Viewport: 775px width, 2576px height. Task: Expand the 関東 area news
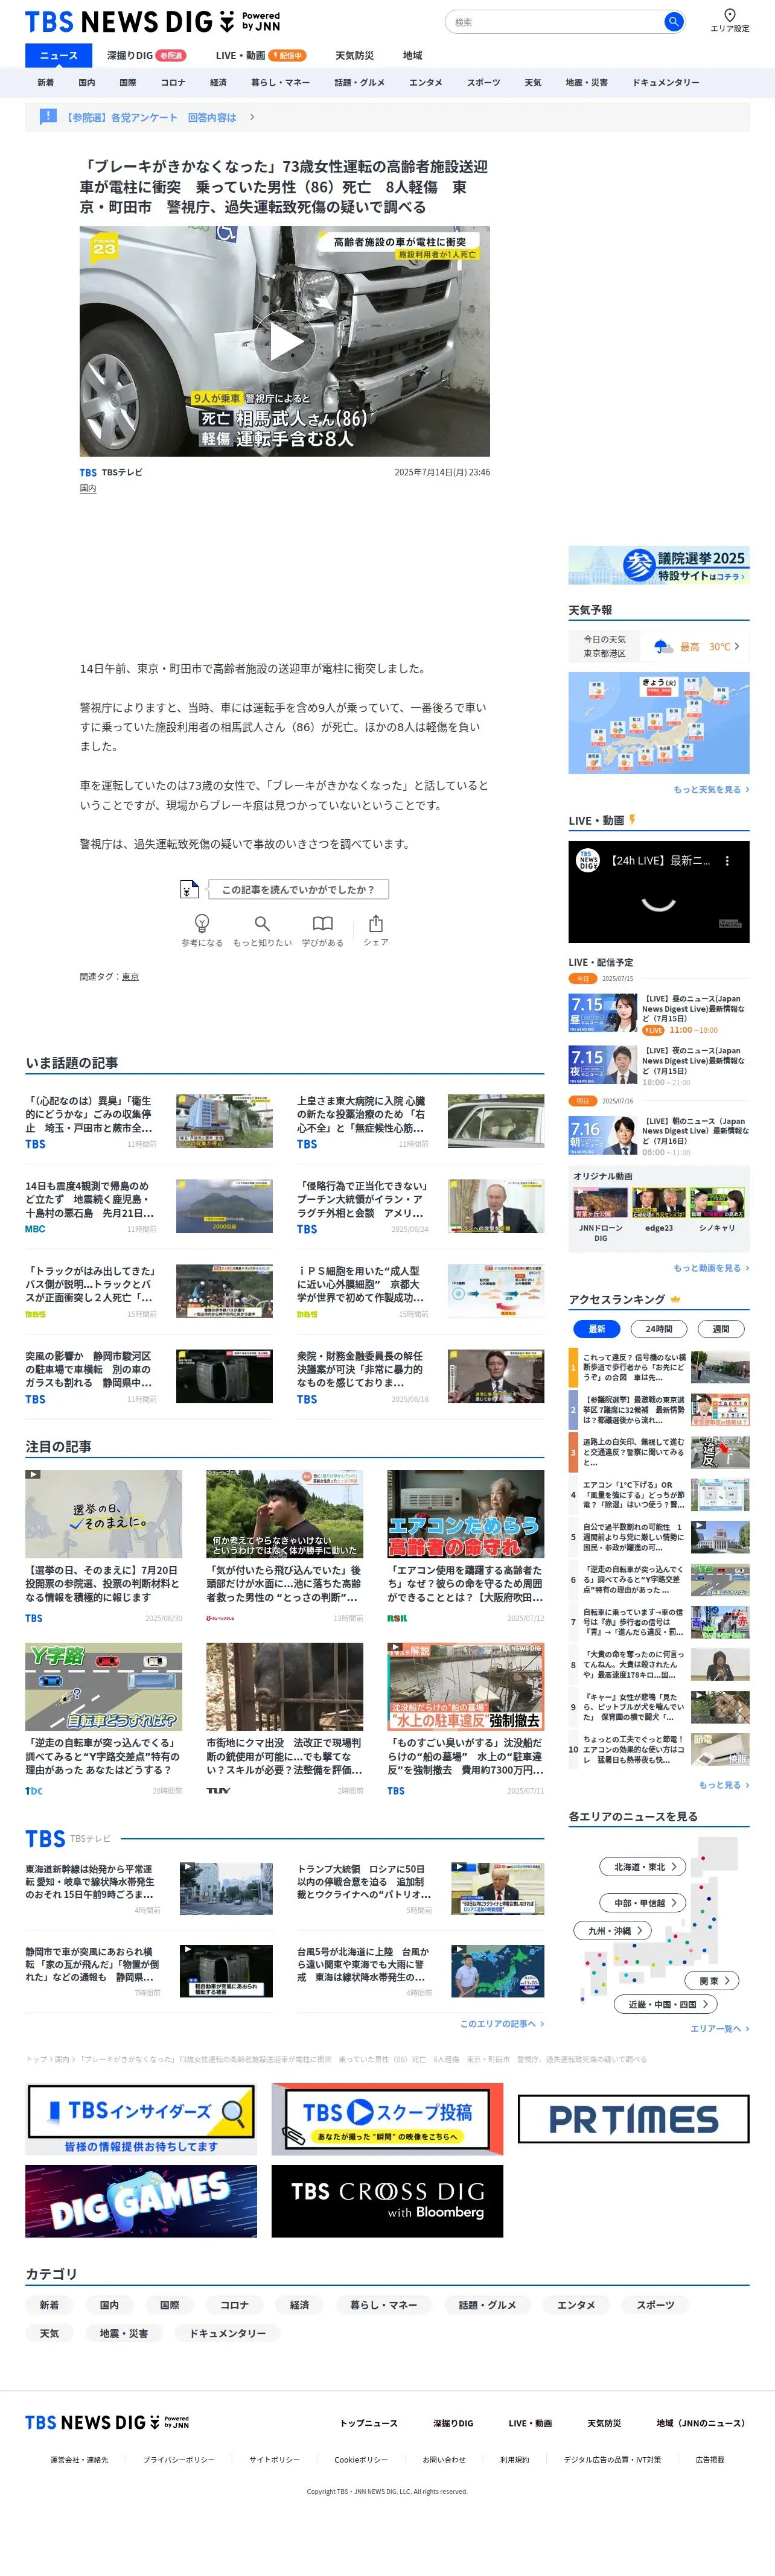point(713,1980)
